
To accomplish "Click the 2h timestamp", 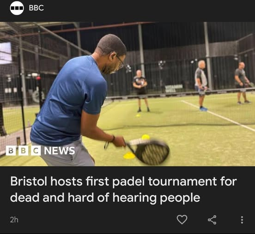I will pos(14,220).
